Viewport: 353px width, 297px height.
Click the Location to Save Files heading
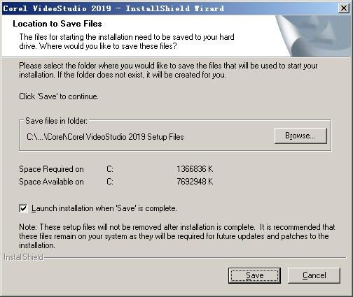57,24
